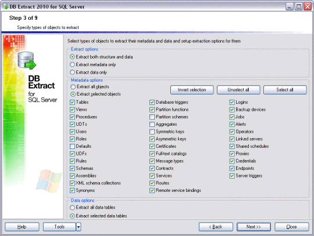Choose Extract metadata only radio button
The height and width of the screenshot is (236, 314).
(72, 64)
